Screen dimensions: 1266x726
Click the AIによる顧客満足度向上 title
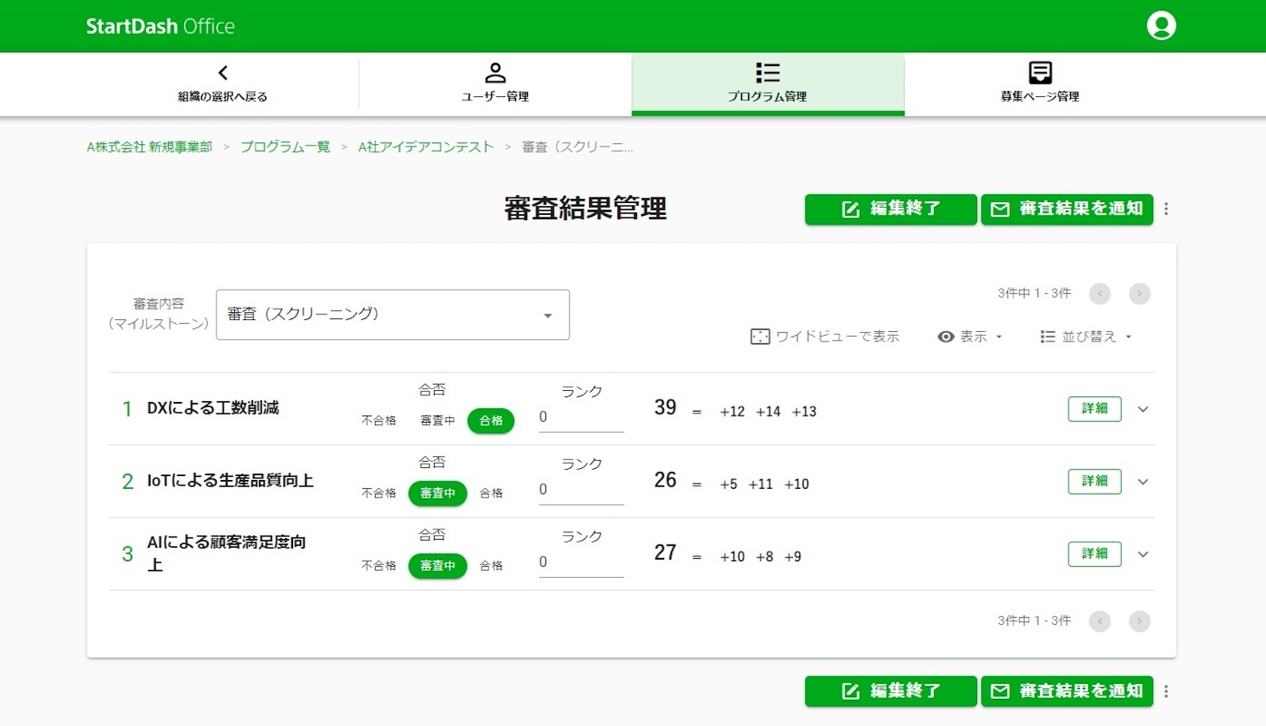(226, 553)
